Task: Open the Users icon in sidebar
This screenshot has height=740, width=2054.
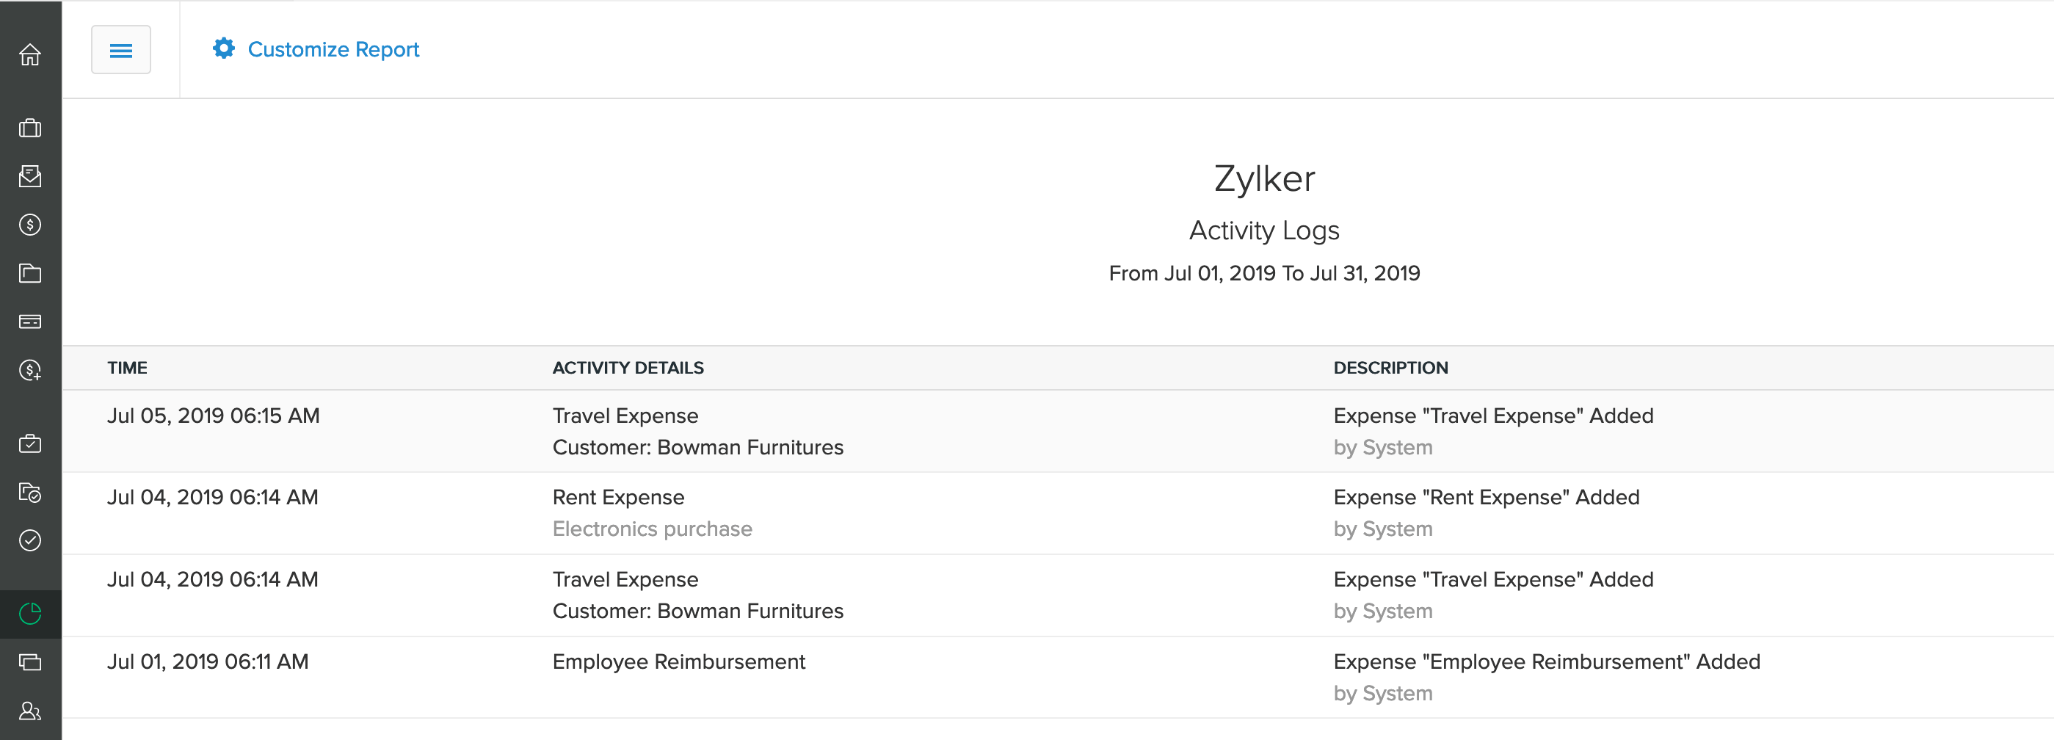Action: tap(30, 711)
